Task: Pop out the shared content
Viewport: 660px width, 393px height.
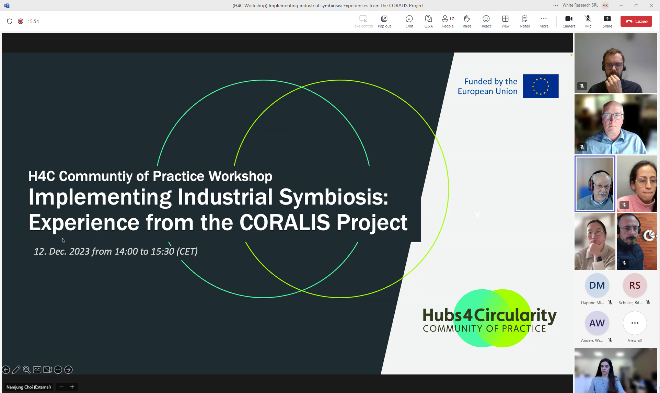Action: pos(384,21)
